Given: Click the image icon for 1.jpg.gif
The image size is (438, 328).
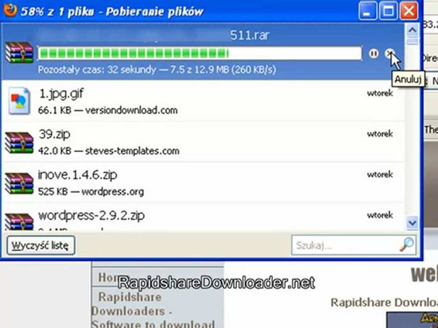Looking at the screenshot, I should click(19, 101).
